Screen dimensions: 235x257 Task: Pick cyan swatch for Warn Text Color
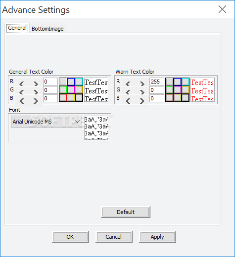click(185, 82)
